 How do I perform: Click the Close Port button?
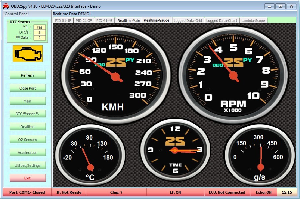[28, 88]
